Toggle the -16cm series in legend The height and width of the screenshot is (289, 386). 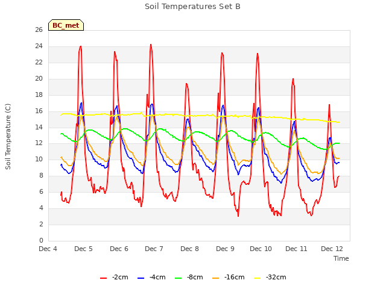tap(229, 278)
